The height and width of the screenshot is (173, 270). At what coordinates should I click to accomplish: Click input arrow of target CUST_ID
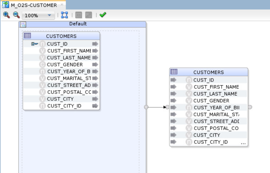[174, 80]
